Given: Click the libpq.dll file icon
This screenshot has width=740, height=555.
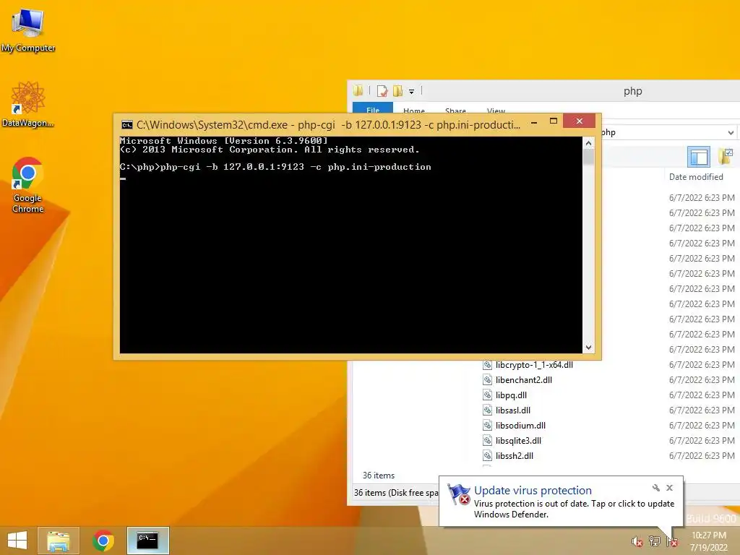Looking at the screenshot, I should pyautogui.click(x=488, y=395).
